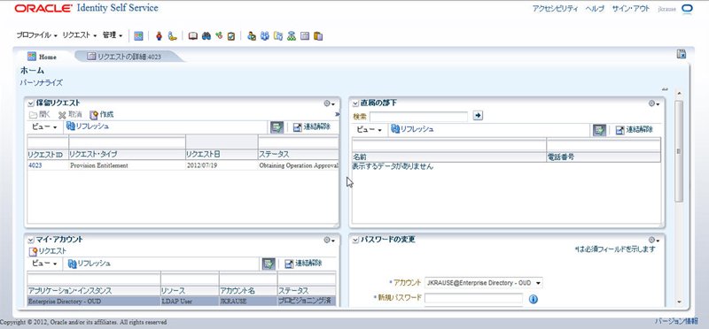709x329 pixels.
Task: Open the organization hierarchy toolbar icon
Action: point(292,35)
